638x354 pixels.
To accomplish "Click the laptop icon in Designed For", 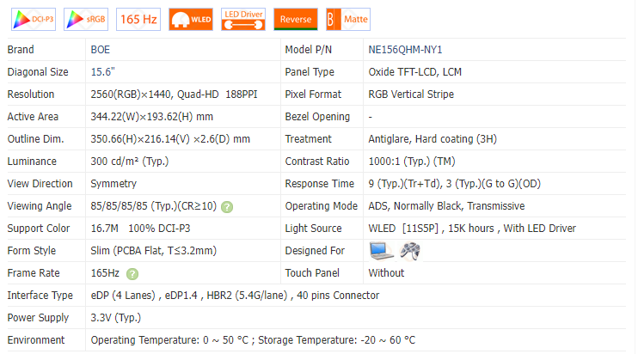I will point(382,251).
